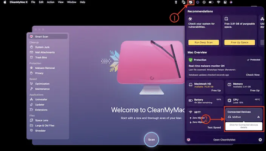Click Free Up under Memory
This screenshot has height=151, width=266.
pos(255,91)
